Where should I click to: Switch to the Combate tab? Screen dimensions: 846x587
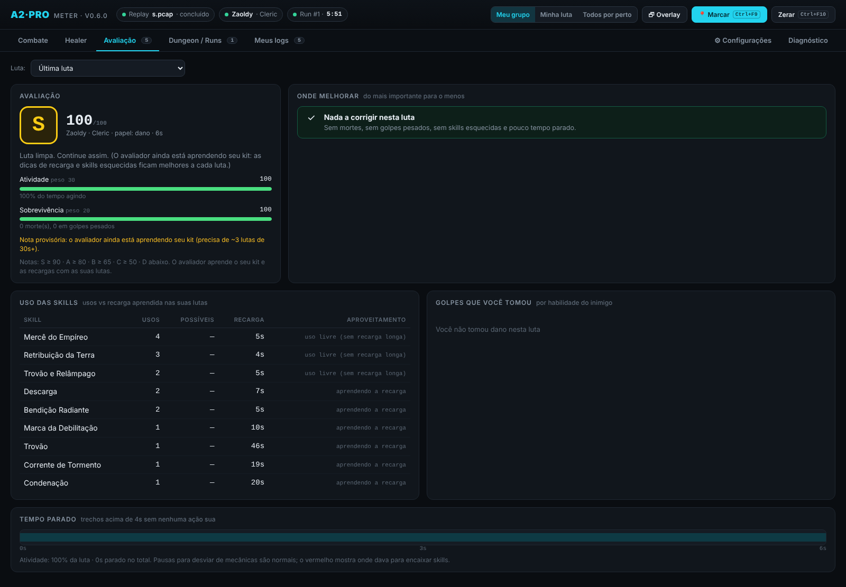point(33,40)
